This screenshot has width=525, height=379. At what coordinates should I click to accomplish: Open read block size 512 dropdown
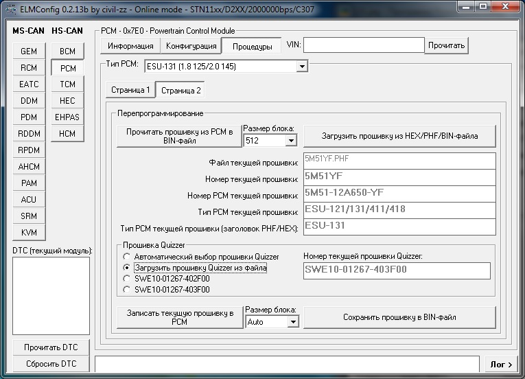point(291,140)
